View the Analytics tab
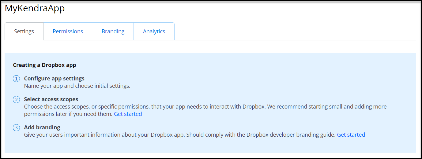The height and width of the screenshot is (159, 422). pos(154,31)
